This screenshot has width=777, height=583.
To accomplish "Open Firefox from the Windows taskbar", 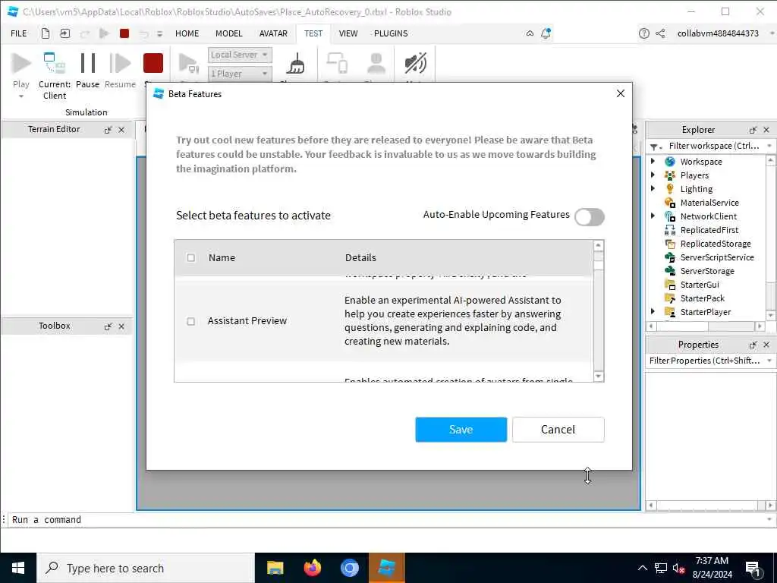I will click(x=312, y=568).
